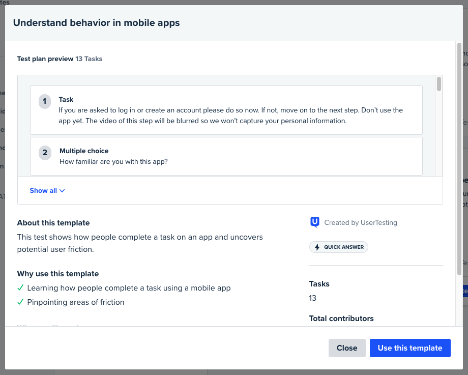Select the first Task card's instruction text
This screenshot has height=375, width=468.
(230, 116)
